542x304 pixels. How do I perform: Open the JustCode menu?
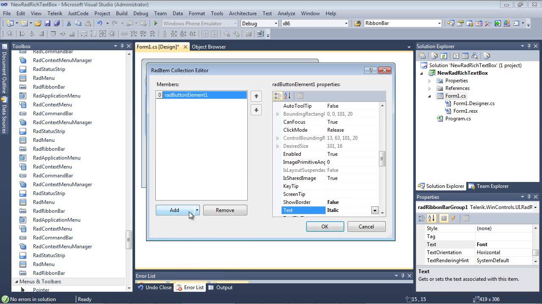[x=78, y=14]
